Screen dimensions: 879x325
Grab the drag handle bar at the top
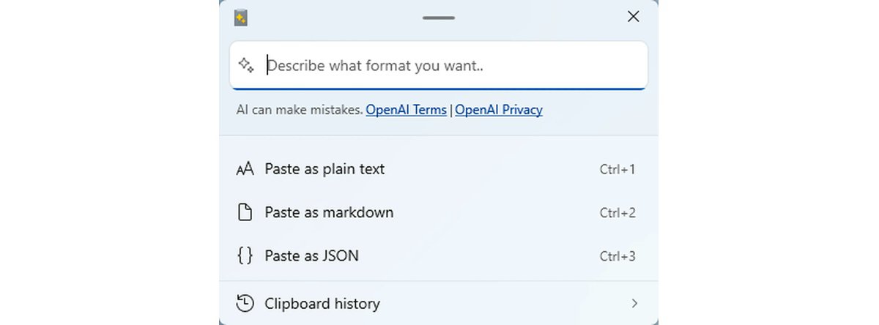click(439, 17)
